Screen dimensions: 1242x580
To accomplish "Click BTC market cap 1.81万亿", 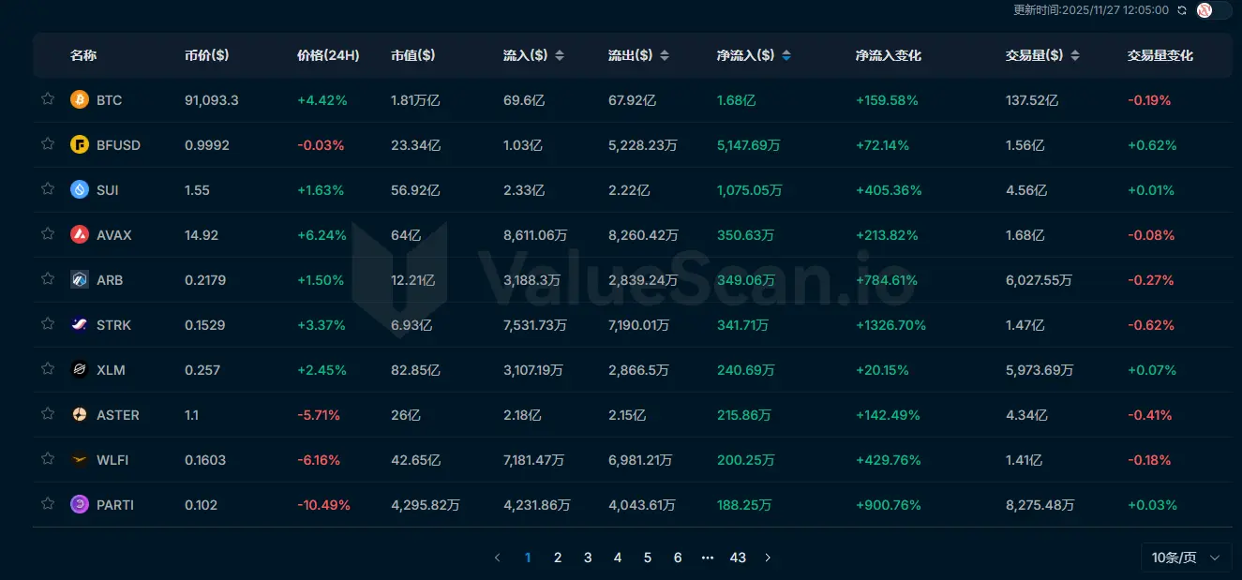I will click(413, 100).
